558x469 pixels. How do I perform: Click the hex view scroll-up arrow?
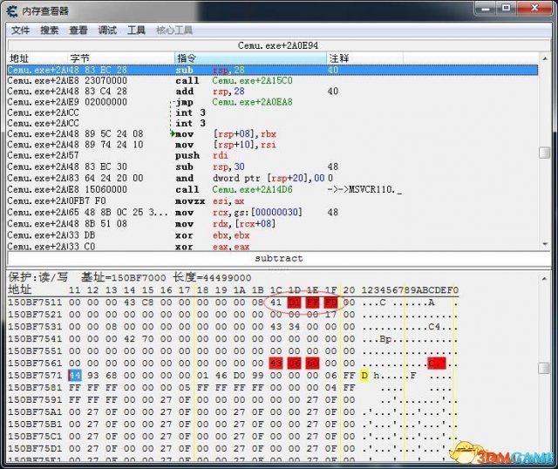pos(545,278)
